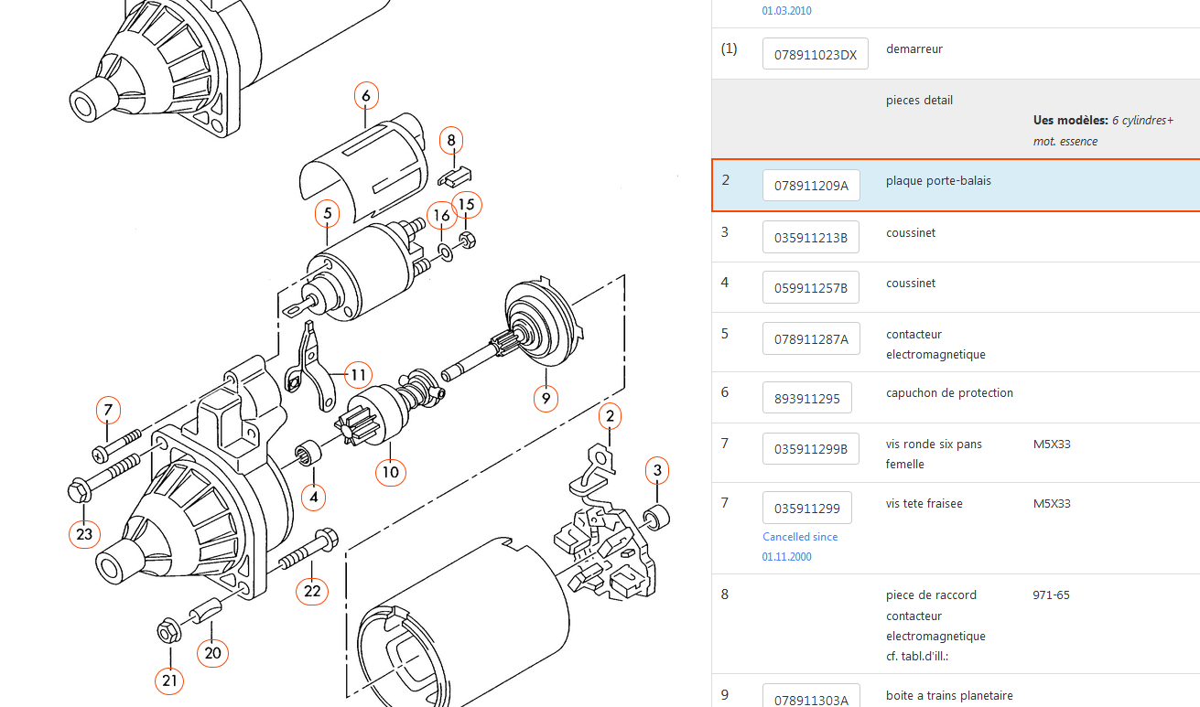Select part number 078911287A

click(811, 339)
